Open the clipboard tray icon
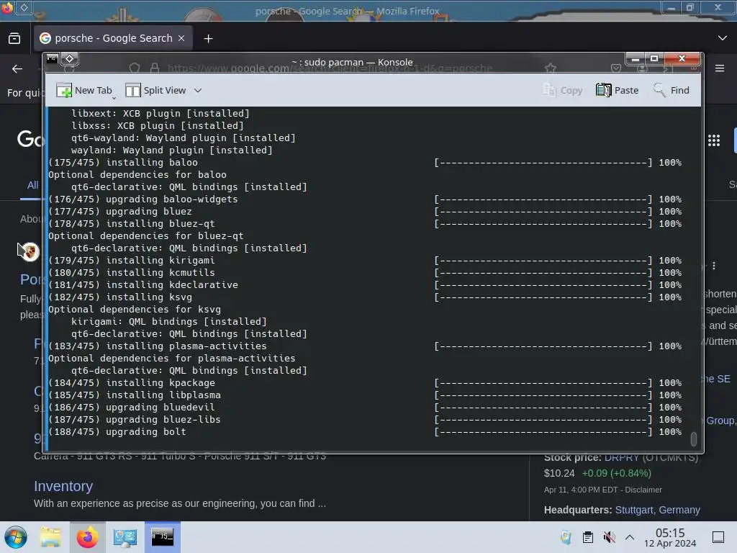The height and width of the screenshot is (553, 737). coord(587,537)
